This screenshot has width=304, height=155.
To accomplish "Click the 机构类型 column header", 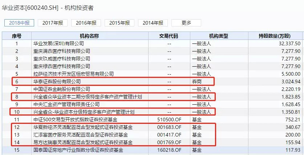I will 219,36.
